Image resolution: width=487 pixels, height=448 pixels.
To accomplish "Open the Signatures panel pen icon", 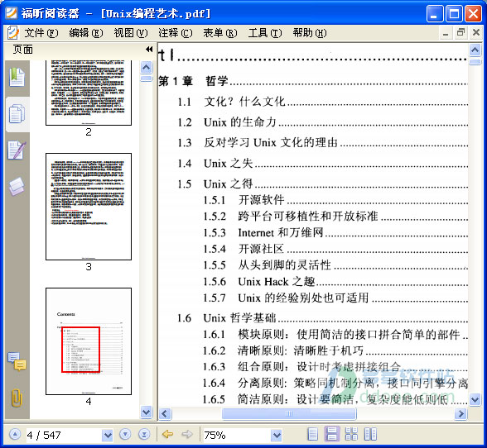I will pos(17,150).
